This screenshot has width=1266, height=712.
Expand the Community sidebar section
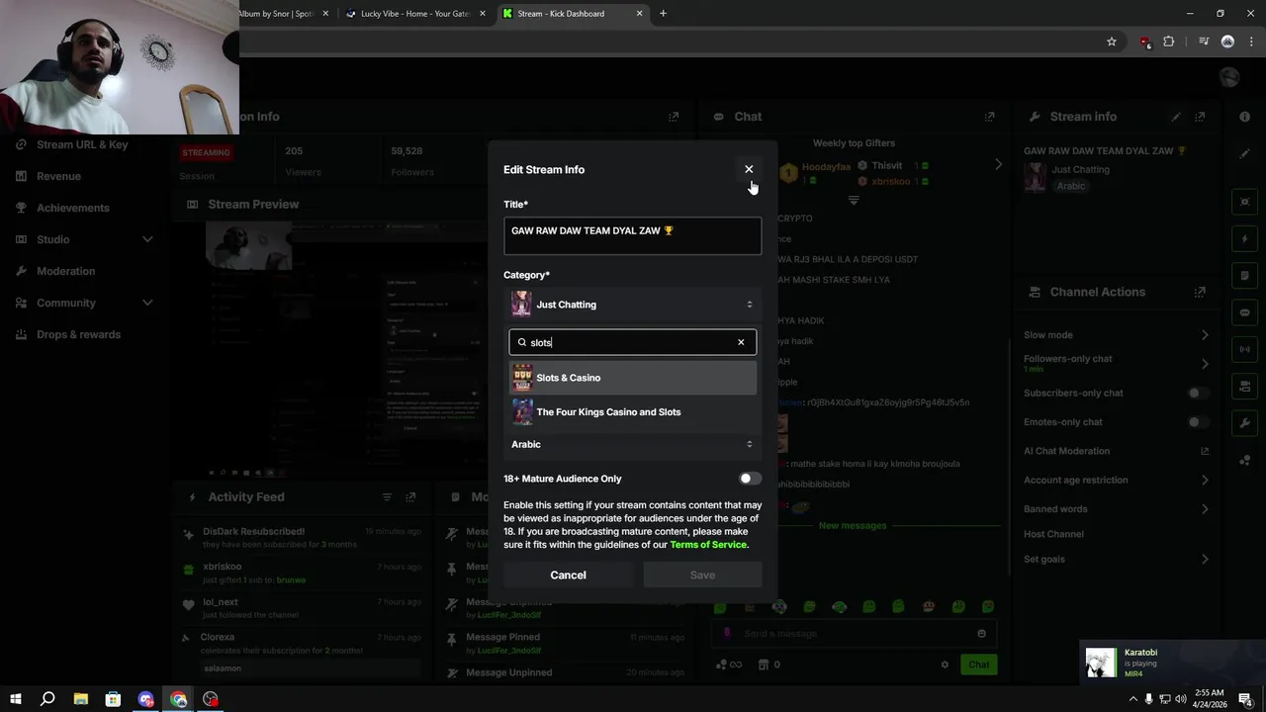(x=84, y=303)
